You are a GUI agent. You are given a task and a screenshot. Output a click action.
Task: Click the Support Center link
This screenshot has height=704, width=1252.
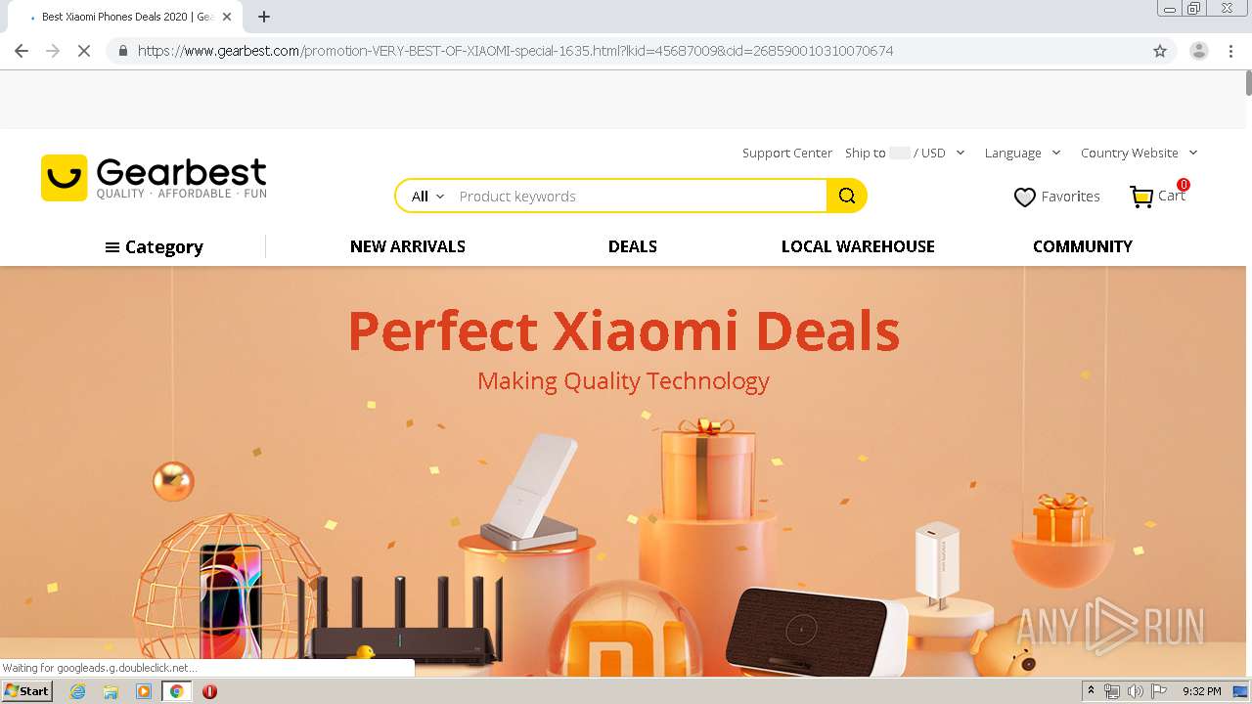pyautogui.click(x=786, y=153)
